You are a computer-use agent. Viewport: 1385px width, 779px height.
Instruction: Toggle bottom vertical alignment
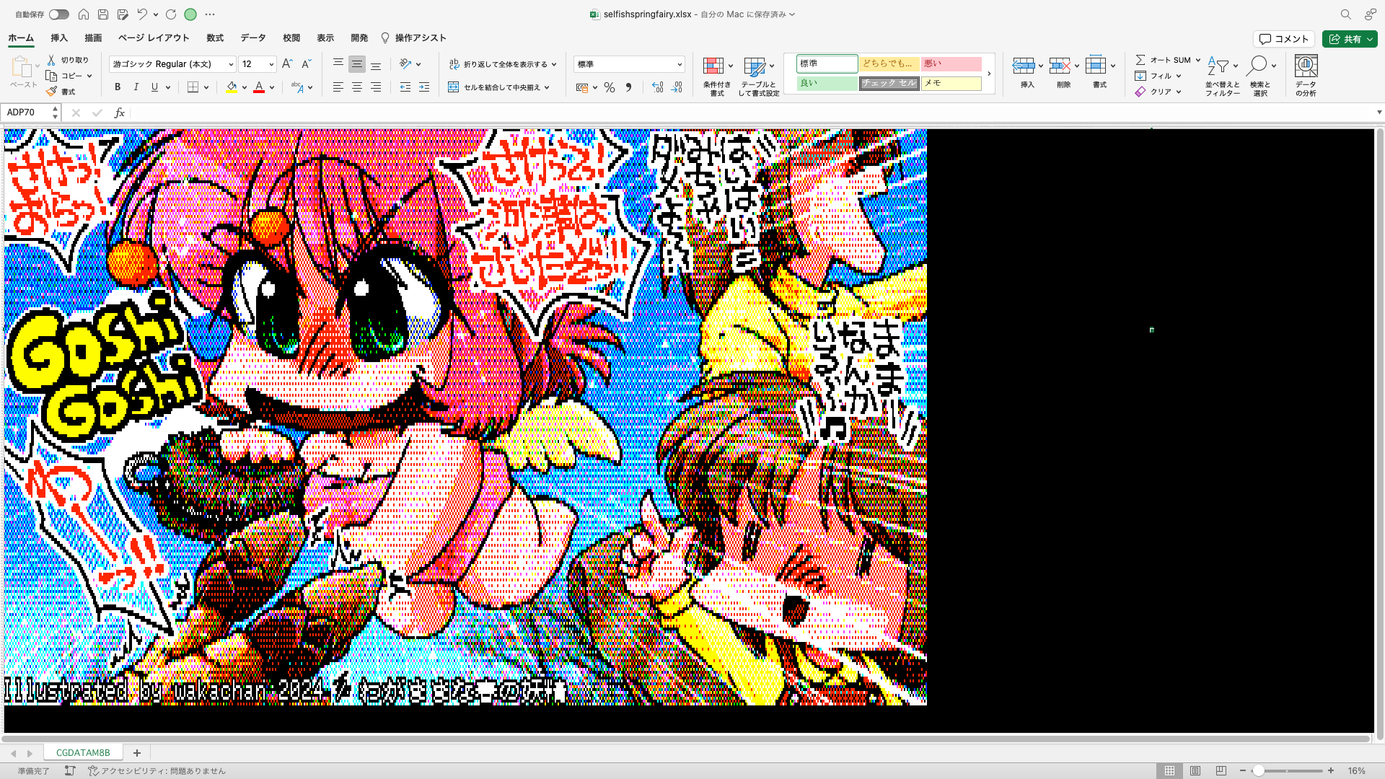(x=376, y=64)
